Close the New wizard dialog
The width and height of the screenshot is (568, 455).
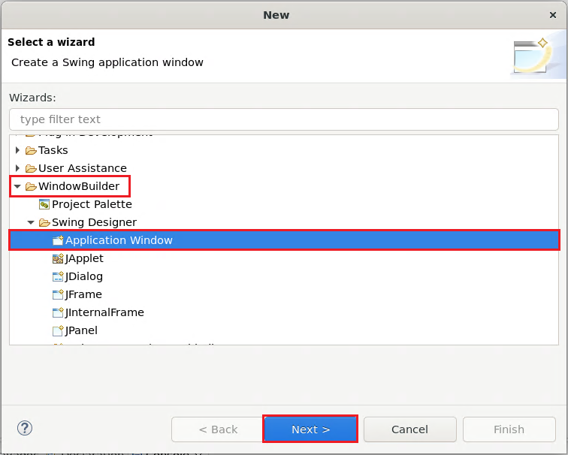[x=553, y=15]
